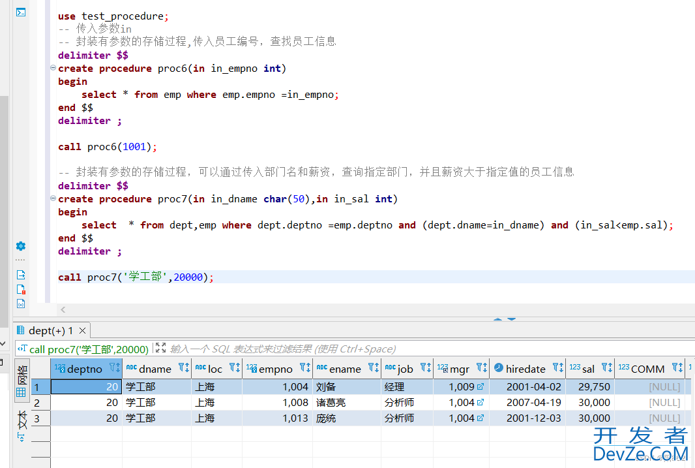695x468 pixels.
Task: Click the cell with ename 诸葛亮
Action: pyautogui.click(x=347, y=402)
